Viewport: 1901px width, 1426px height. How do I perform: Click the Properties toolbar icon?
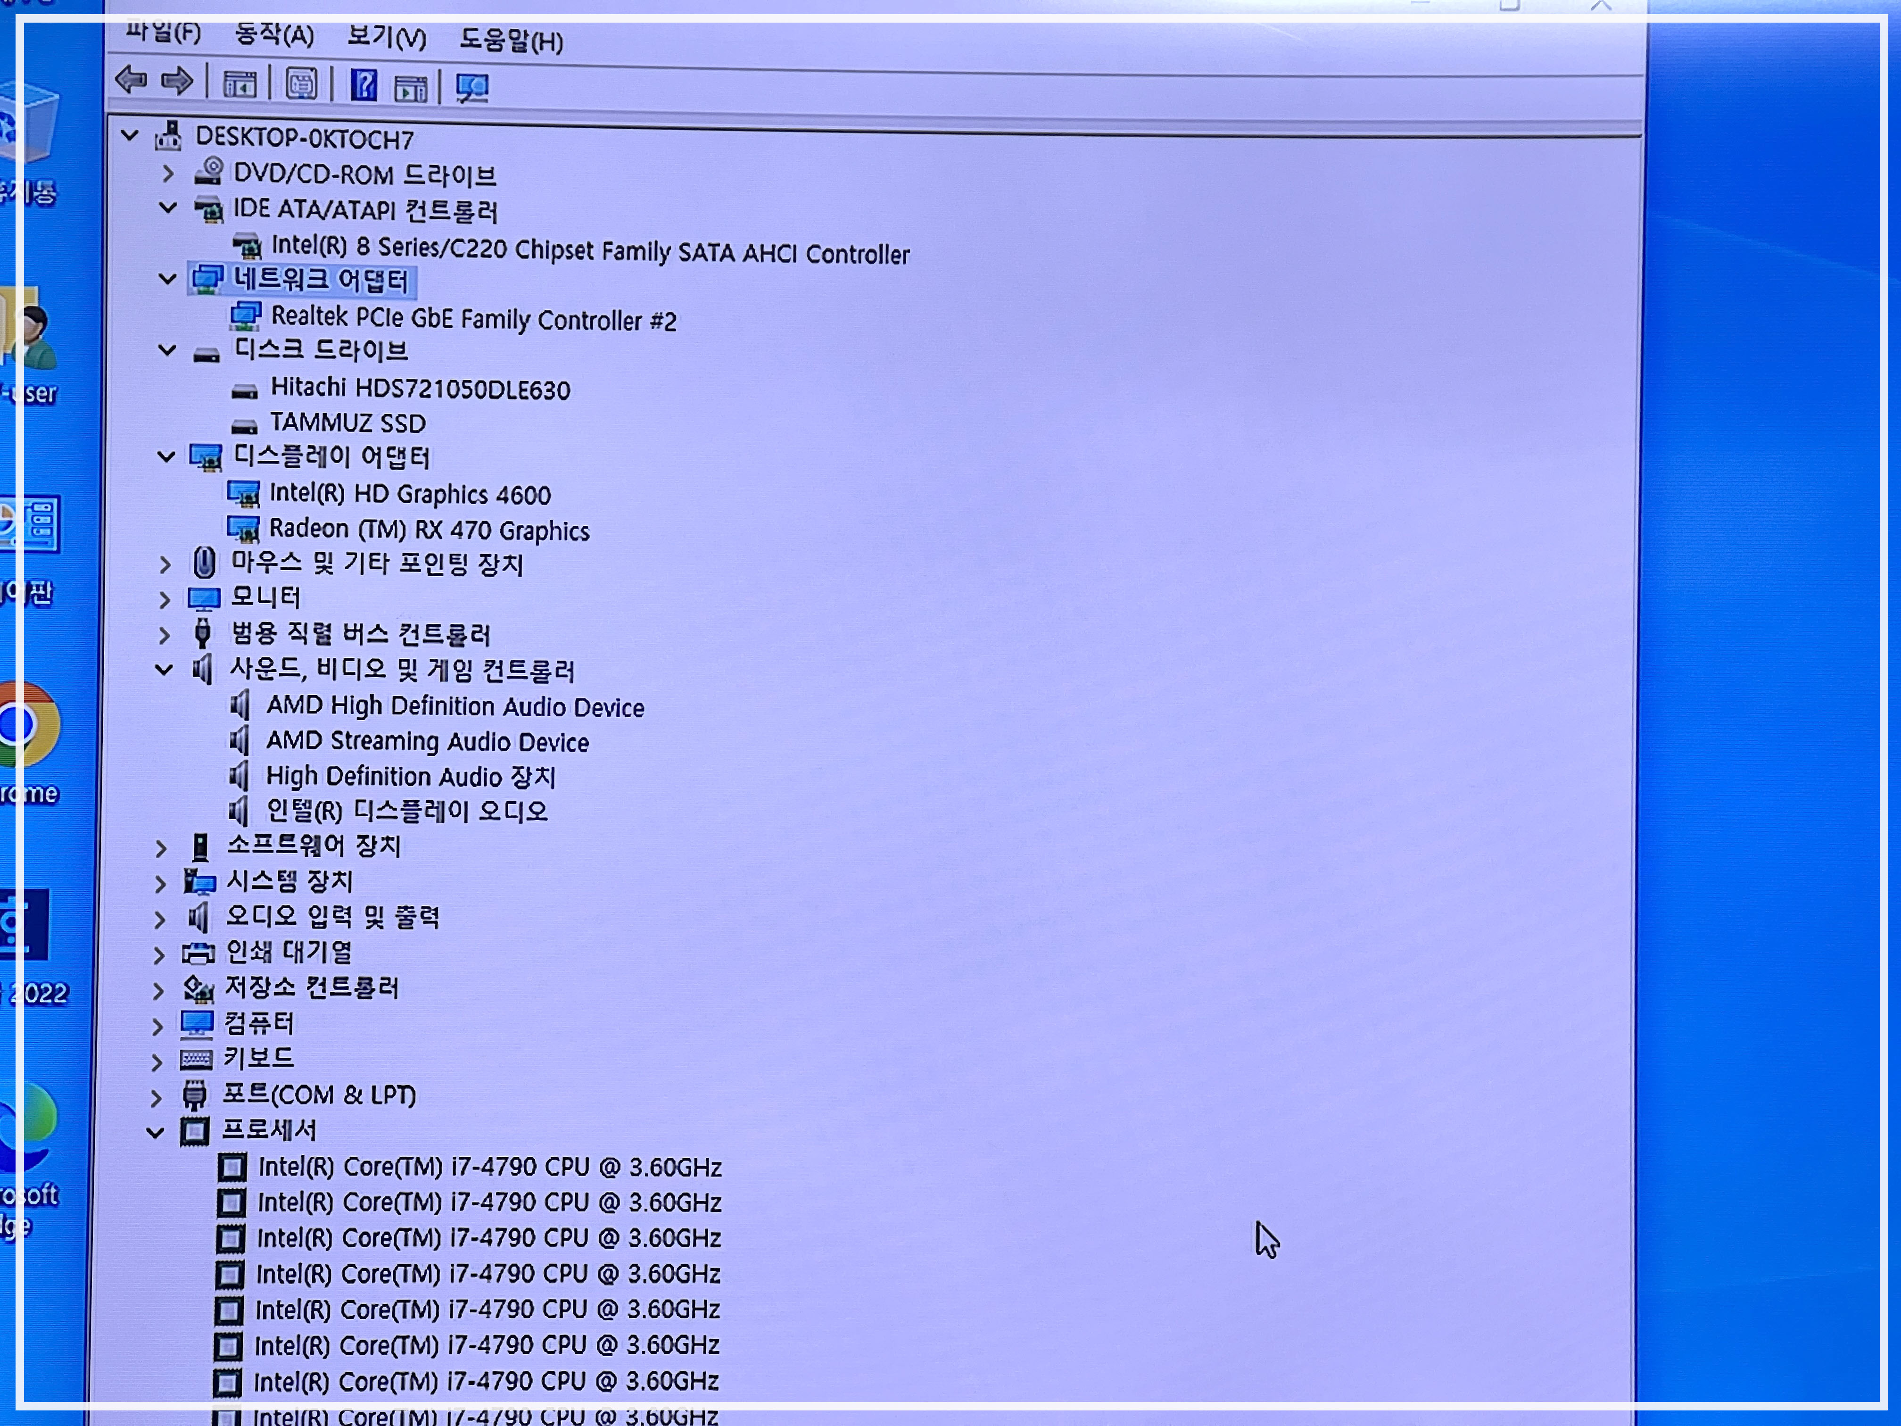(301, 84)
